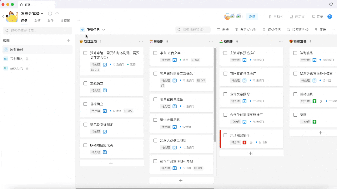Add a task under 预热期 column

[x=251, y=153]
